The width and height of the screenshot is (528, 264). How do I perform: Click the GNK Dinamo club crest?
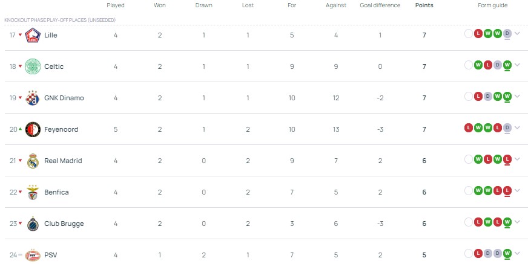33,98
